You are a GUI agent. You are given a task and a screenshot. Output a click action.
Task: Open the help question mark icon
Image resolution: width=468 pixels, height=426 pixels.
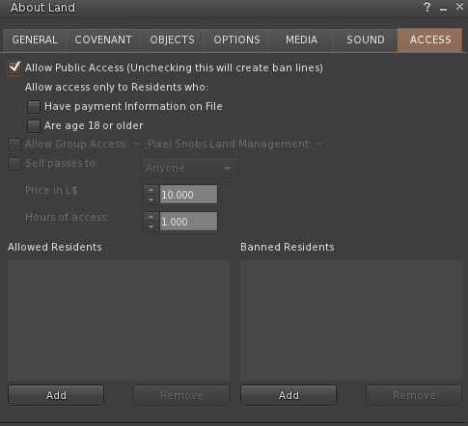coord(427,7)
